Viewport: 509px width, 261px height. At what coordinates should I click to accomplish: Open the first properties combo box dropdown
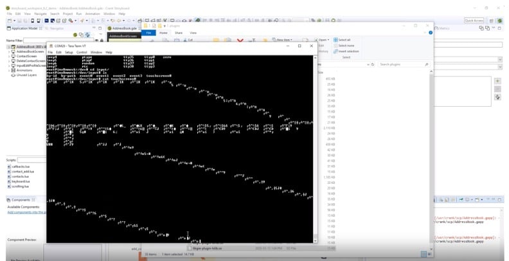click(499, 59)
